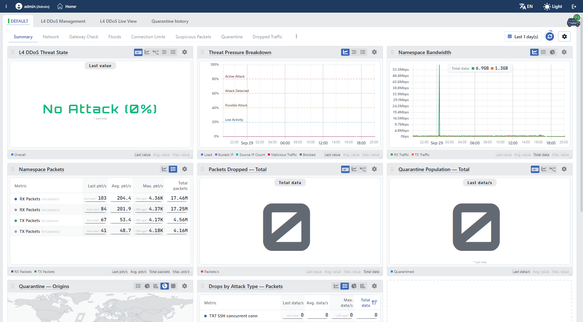
Task: Open Namespace Packets settings gear
Action: tap(185, 169)
